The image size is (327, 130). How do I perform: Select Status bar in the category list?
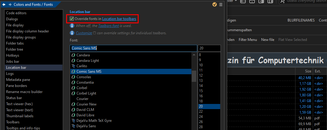[x=14, y=98]
